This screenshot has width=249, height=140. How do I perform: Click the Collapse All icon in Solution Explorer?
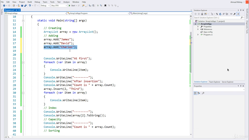click(224, 14)
